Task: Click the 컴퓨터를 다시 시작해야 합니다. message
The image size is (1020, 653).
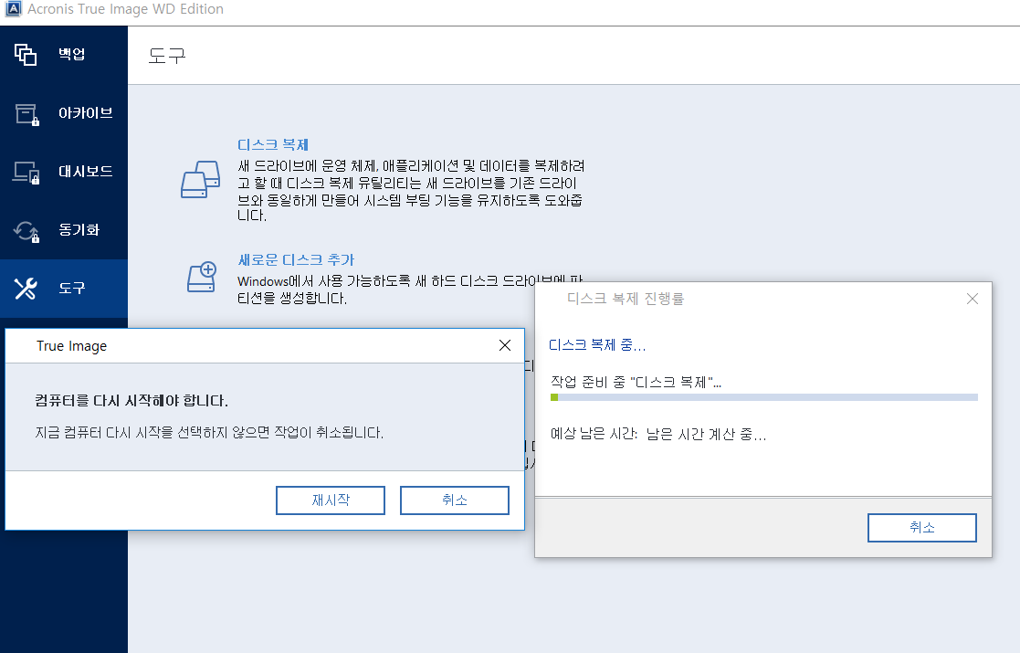Action: click(x=131, y=401)
